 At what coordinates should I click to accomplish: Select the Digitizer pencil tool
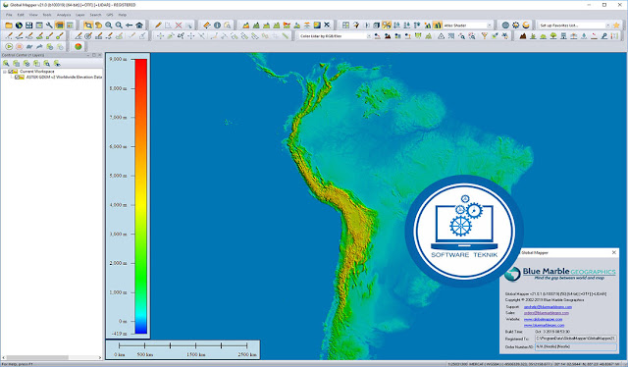pos(159,26)
